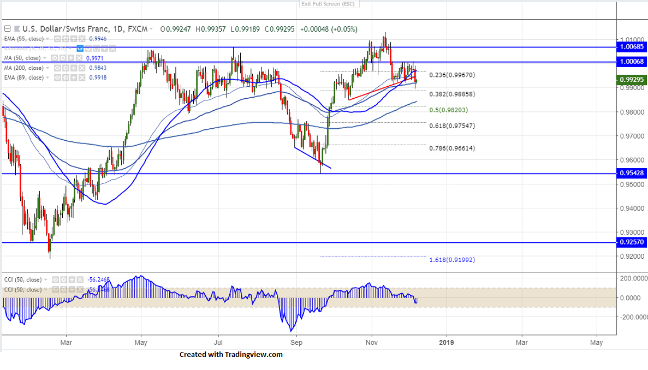Hide the MA 50 indicator line
648x370 pixels.
click(55, 58)
